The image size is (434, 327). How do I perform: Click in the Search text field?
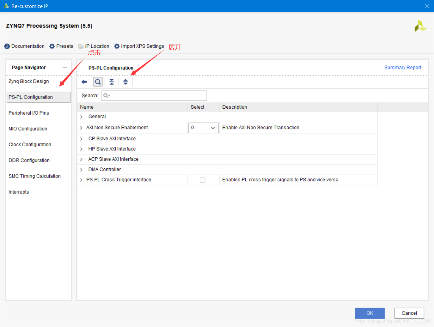pyautogui.click(x=154, y=96)
